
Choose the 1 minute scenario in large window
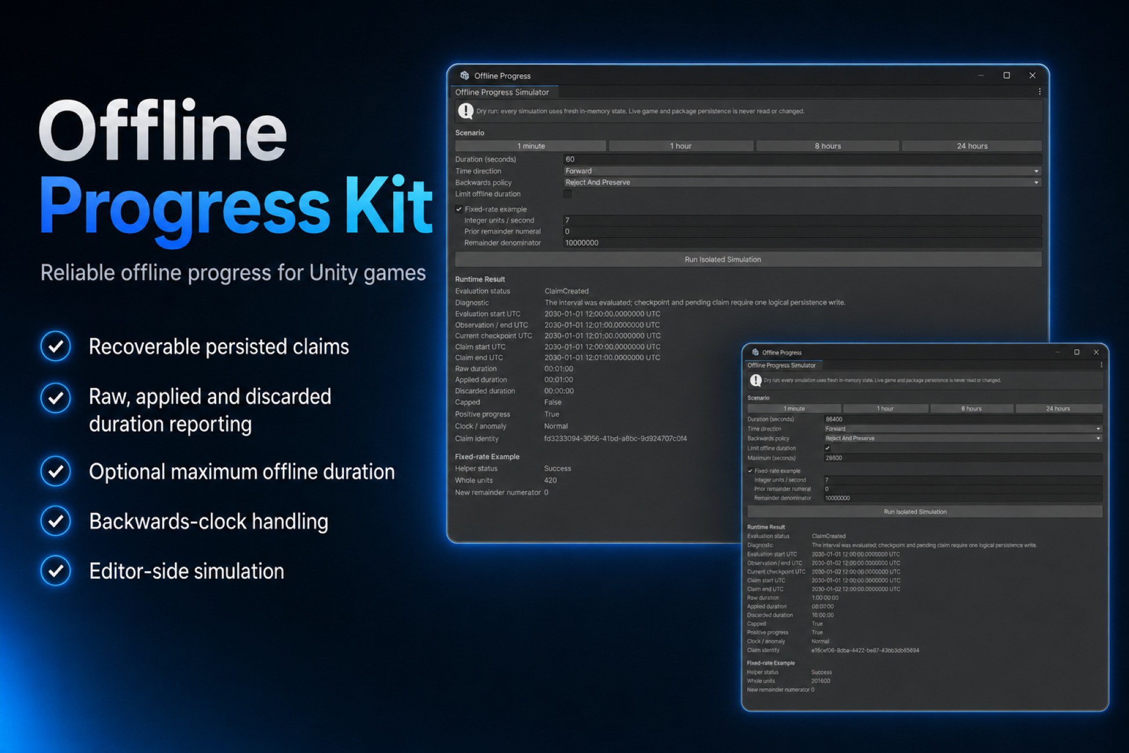[x=531, y=146]
